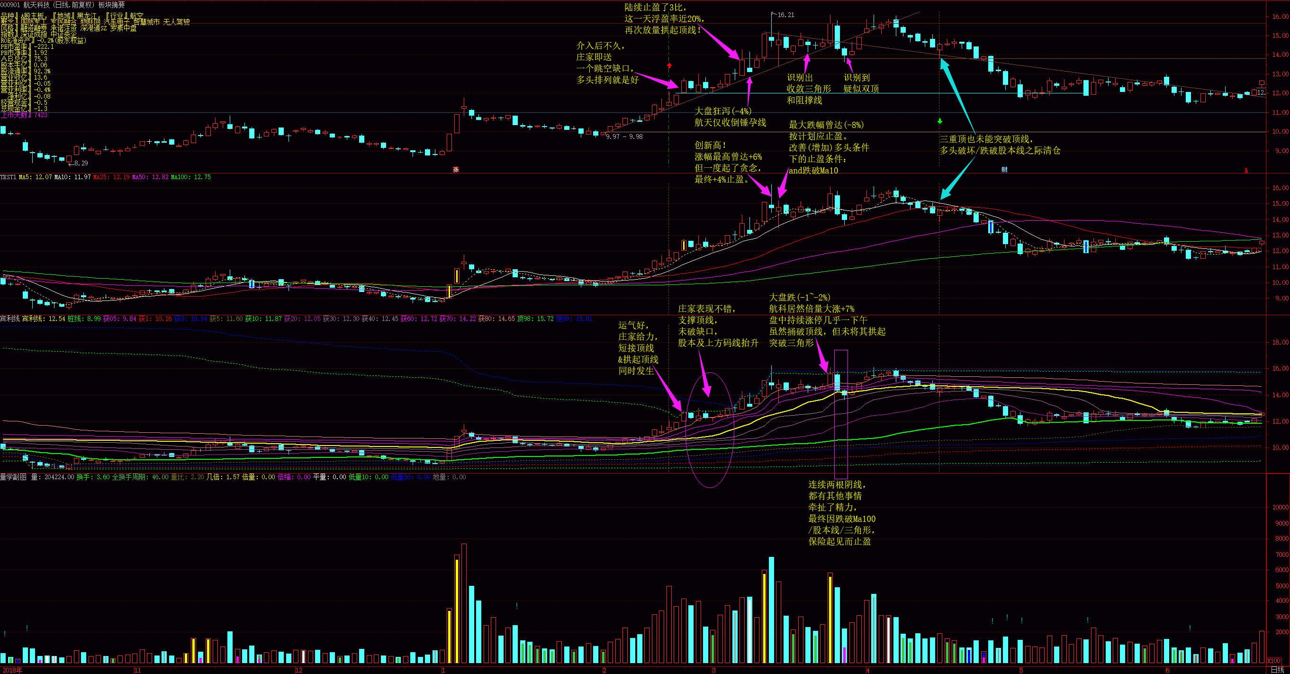Click month 11 on time axis
The height and width of the screenshot is (674, 1290).
pyautogui.click(x=137, y=670)
